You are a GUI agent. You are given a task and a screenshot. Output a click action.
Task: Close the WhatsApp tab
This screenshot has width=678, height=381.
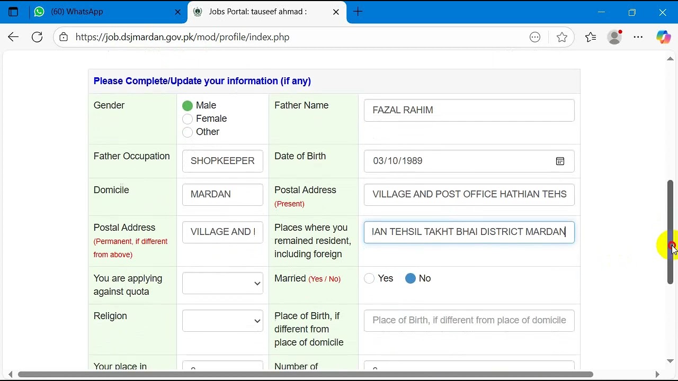tap(177, 12)
